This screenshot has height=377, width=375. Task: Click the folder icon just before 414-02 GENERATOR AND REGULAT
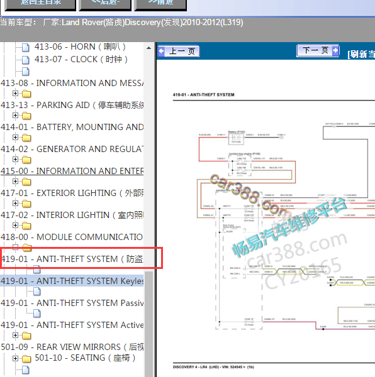pyautogui.click(x=26, y=138)
